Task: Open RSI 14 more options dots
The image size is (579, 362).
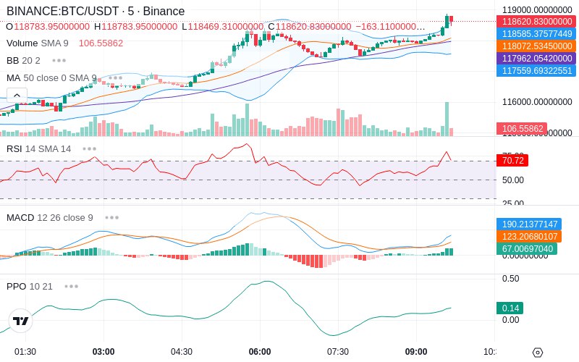Action: pos(89,149)
